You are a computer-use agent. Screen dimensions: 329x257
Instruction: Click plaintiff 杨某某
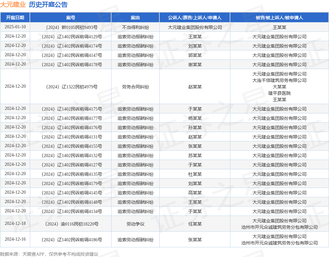195,118
